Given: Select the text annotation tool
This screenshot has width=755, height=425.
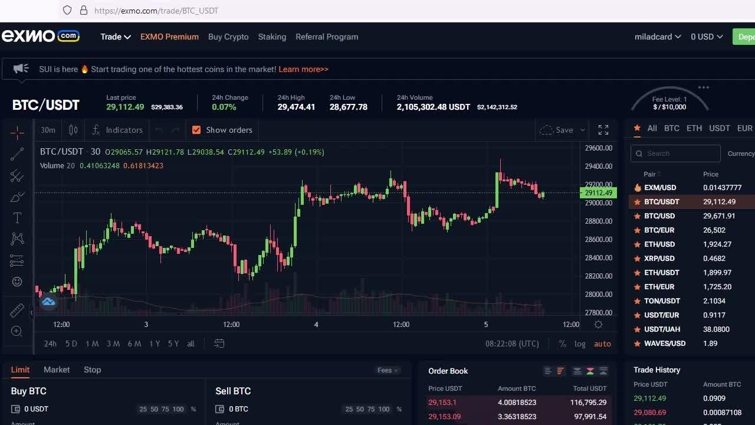Looking at the screenshot, I should point(17,218).
